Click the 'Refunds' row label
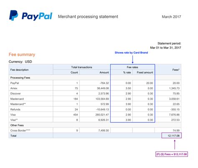198x168 pixels. pyautogui.click(x=15, y=110)
